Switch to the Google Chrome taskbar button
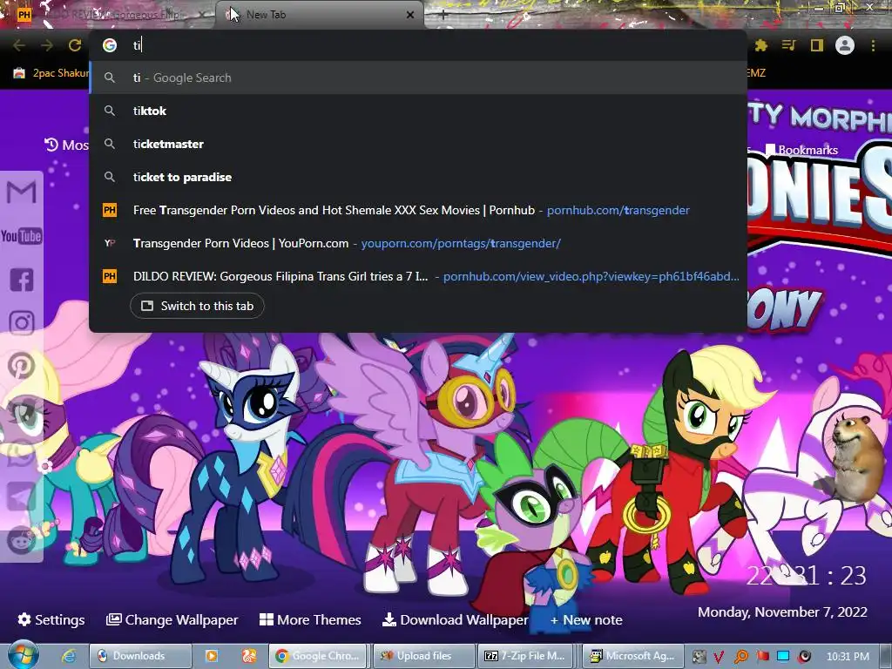 [x=319, y=656]
